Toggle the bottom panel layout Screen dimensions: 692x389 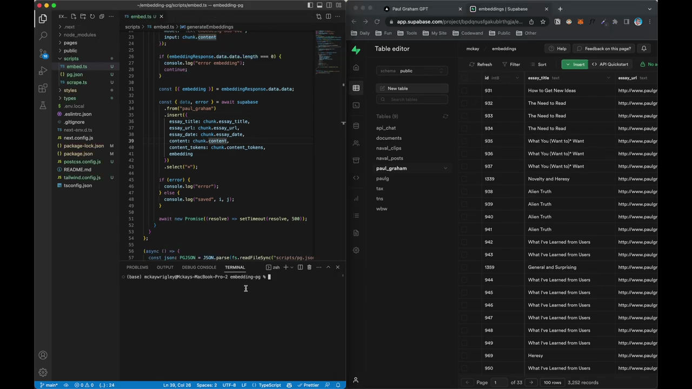tap(319, 5)
